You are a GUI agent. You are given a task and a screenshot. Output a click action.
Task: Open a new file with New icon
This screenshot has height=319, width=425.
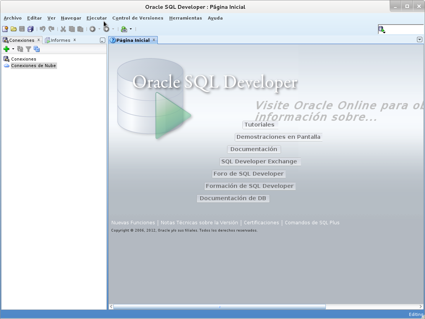(5, 29)
